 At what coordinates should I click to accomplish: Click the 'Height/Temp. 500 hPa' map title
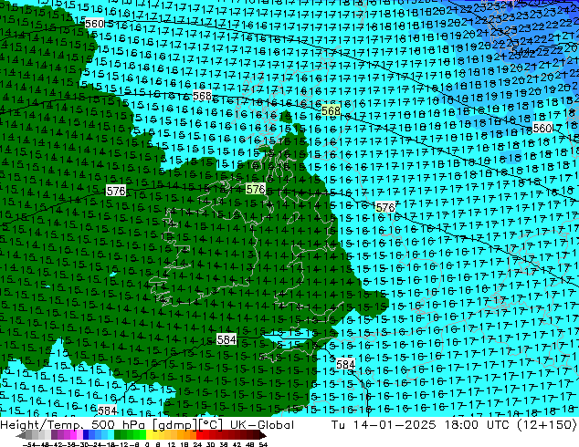click(72, 425)
